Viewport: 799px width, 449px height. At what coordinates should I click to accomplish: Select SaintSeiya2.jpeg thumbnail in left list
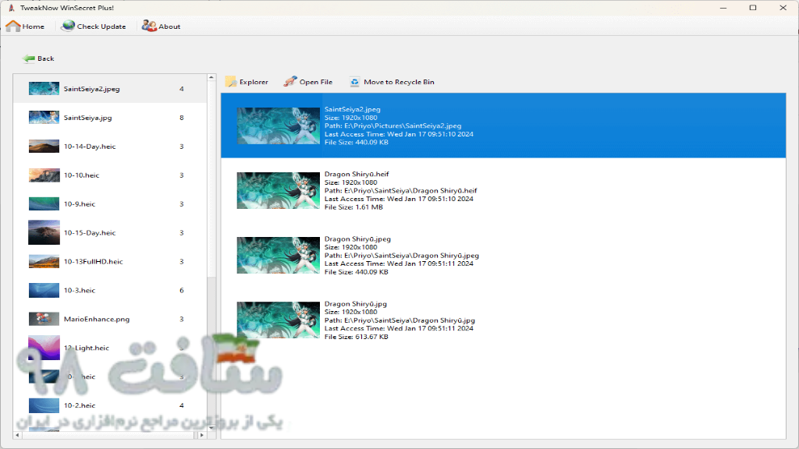pos(44,89)
